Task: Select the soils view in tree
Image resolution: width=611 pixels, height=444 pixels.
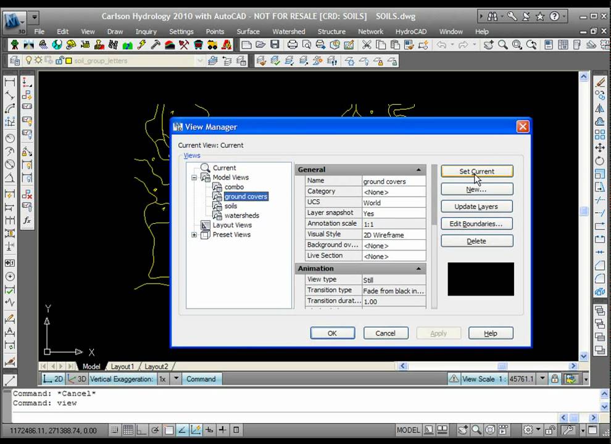Action: click(x=231, y=206)
